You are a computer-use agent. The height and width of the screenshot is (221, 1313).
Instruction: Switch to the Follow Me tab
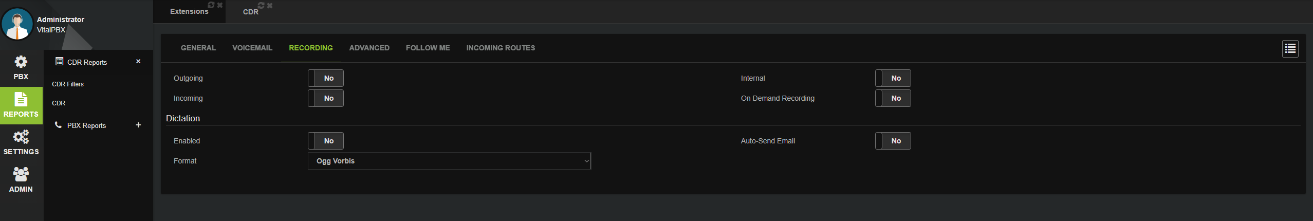click(428, 48)
